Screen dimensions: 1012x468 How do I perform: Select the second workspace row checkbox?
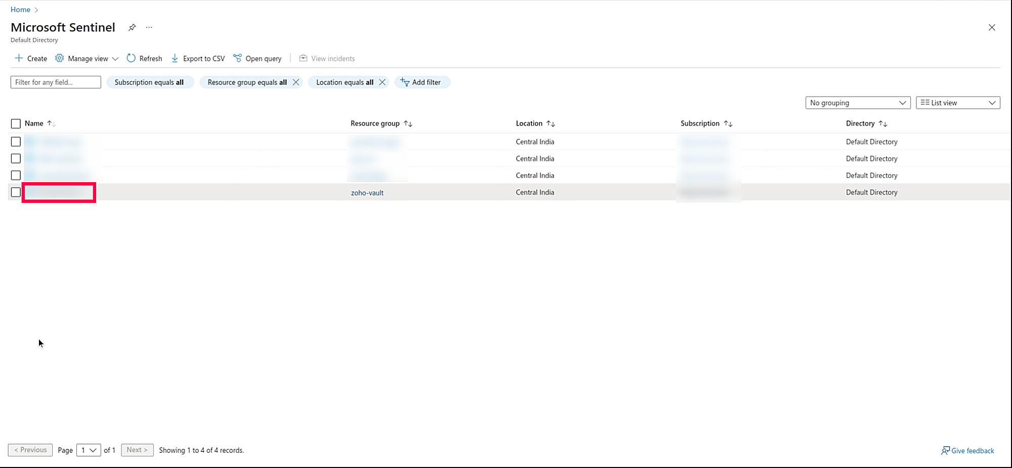[16, 158]
